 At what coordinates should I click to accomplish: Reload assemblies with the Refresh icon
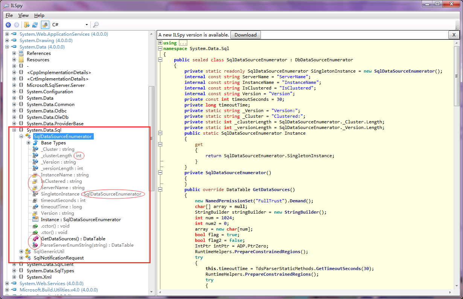(x=35, y=25)
